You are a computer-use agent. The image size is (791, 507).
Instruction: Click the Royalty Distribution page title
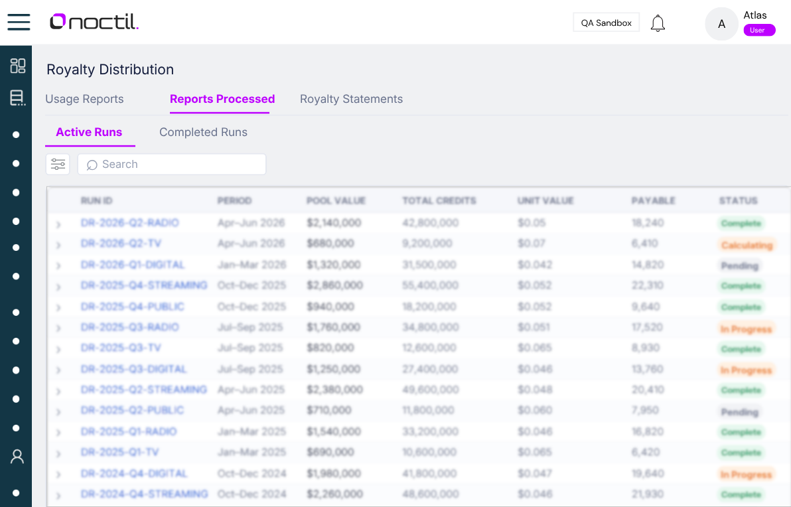click(x=110, y=70)
